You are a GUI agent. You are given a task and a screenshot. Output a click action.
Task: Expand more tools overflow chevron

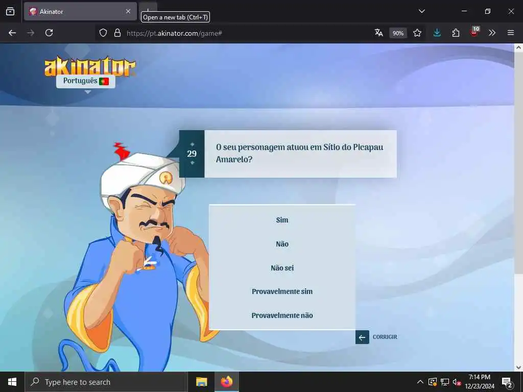click(492, 33)
